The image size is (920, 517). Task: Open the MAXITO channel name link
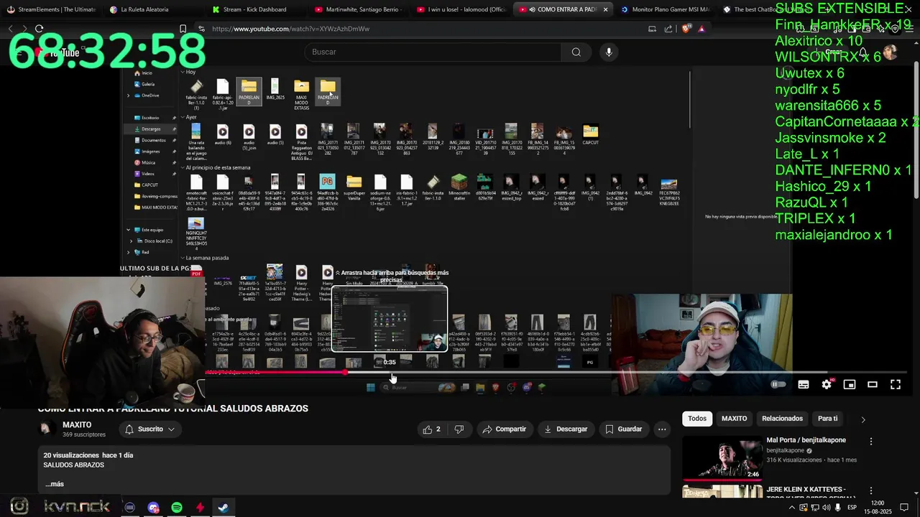point(77,424)
